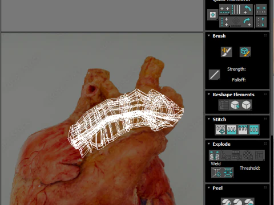Activate the Paint Move brush
Viewport: 274px width, 205px height.
point(226,52)
